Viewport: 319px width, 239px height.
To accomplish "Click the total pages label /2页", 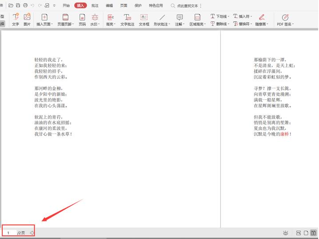I will (21, 233).
